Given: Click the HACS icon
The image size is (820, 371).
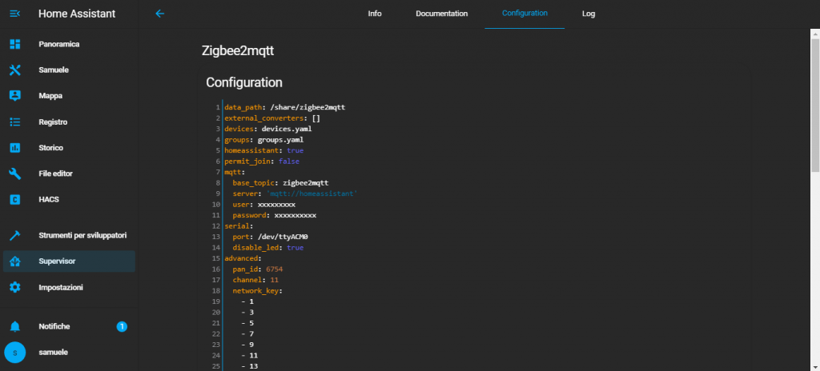Looking at the screenshot, I should coord(15,200).
